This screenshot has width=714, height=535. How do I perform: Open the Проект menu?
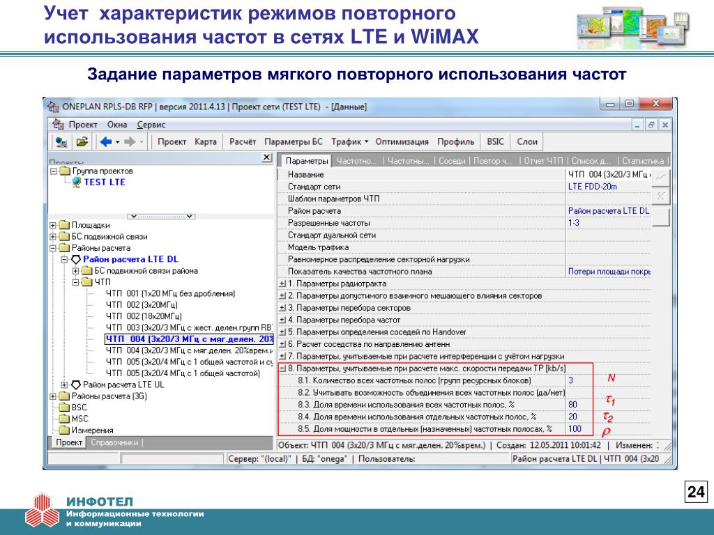point(83,125)
